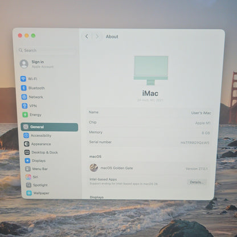Click the macOS section heading
The height and width of the screenshot is (237, 237).
click(x=95, y=157)
